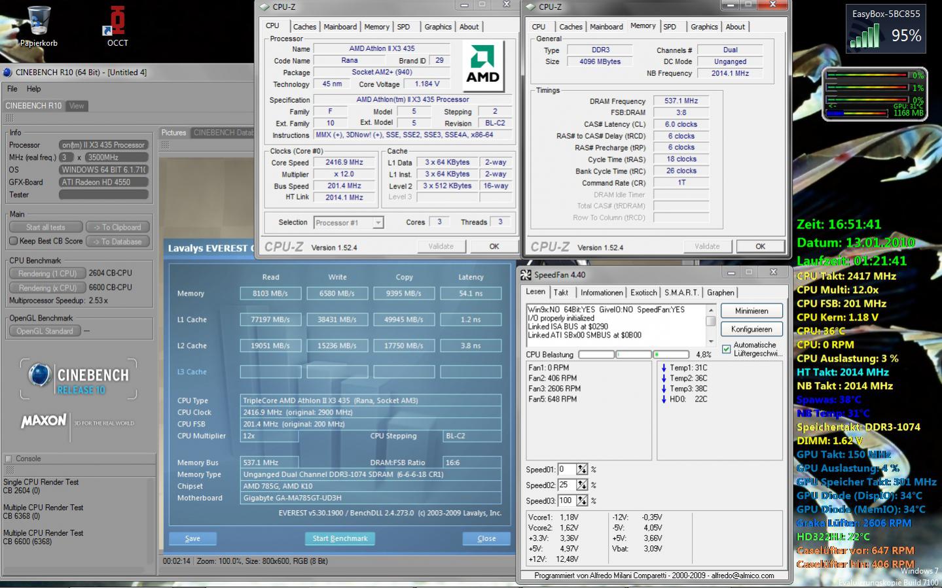Open the Takt tab in SpeedFan
This screenshot has height=588, width=942.
(x=561, y=292)
